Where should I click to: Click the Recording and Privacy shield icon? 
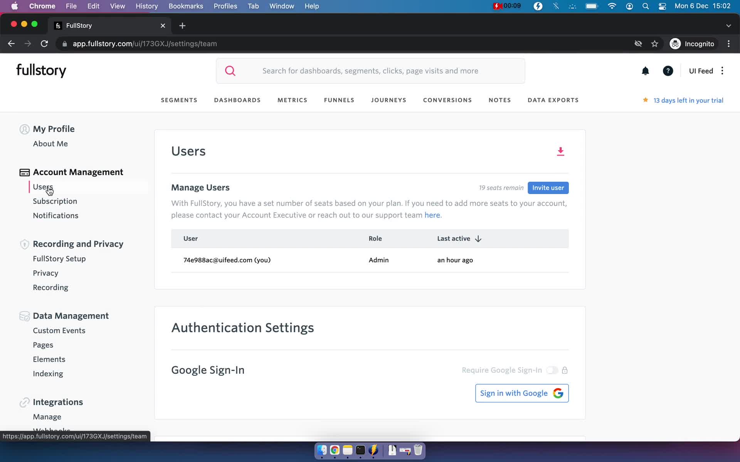click(24, 244)
